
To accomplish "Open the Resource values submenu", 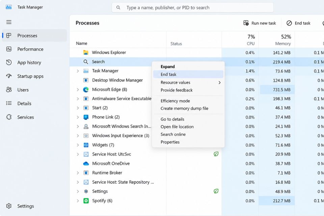I will click(188, 82).
